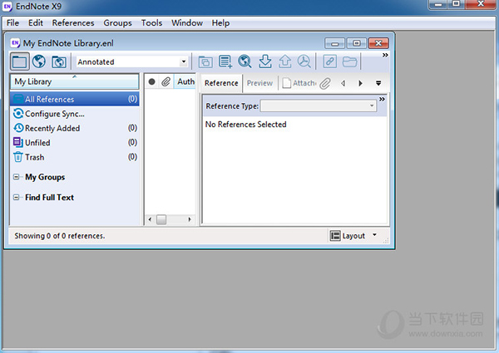499x353 pixels.
Task: Click scroll left arrow in reference list
Action: pyautogui.click(x=151, y=219)
